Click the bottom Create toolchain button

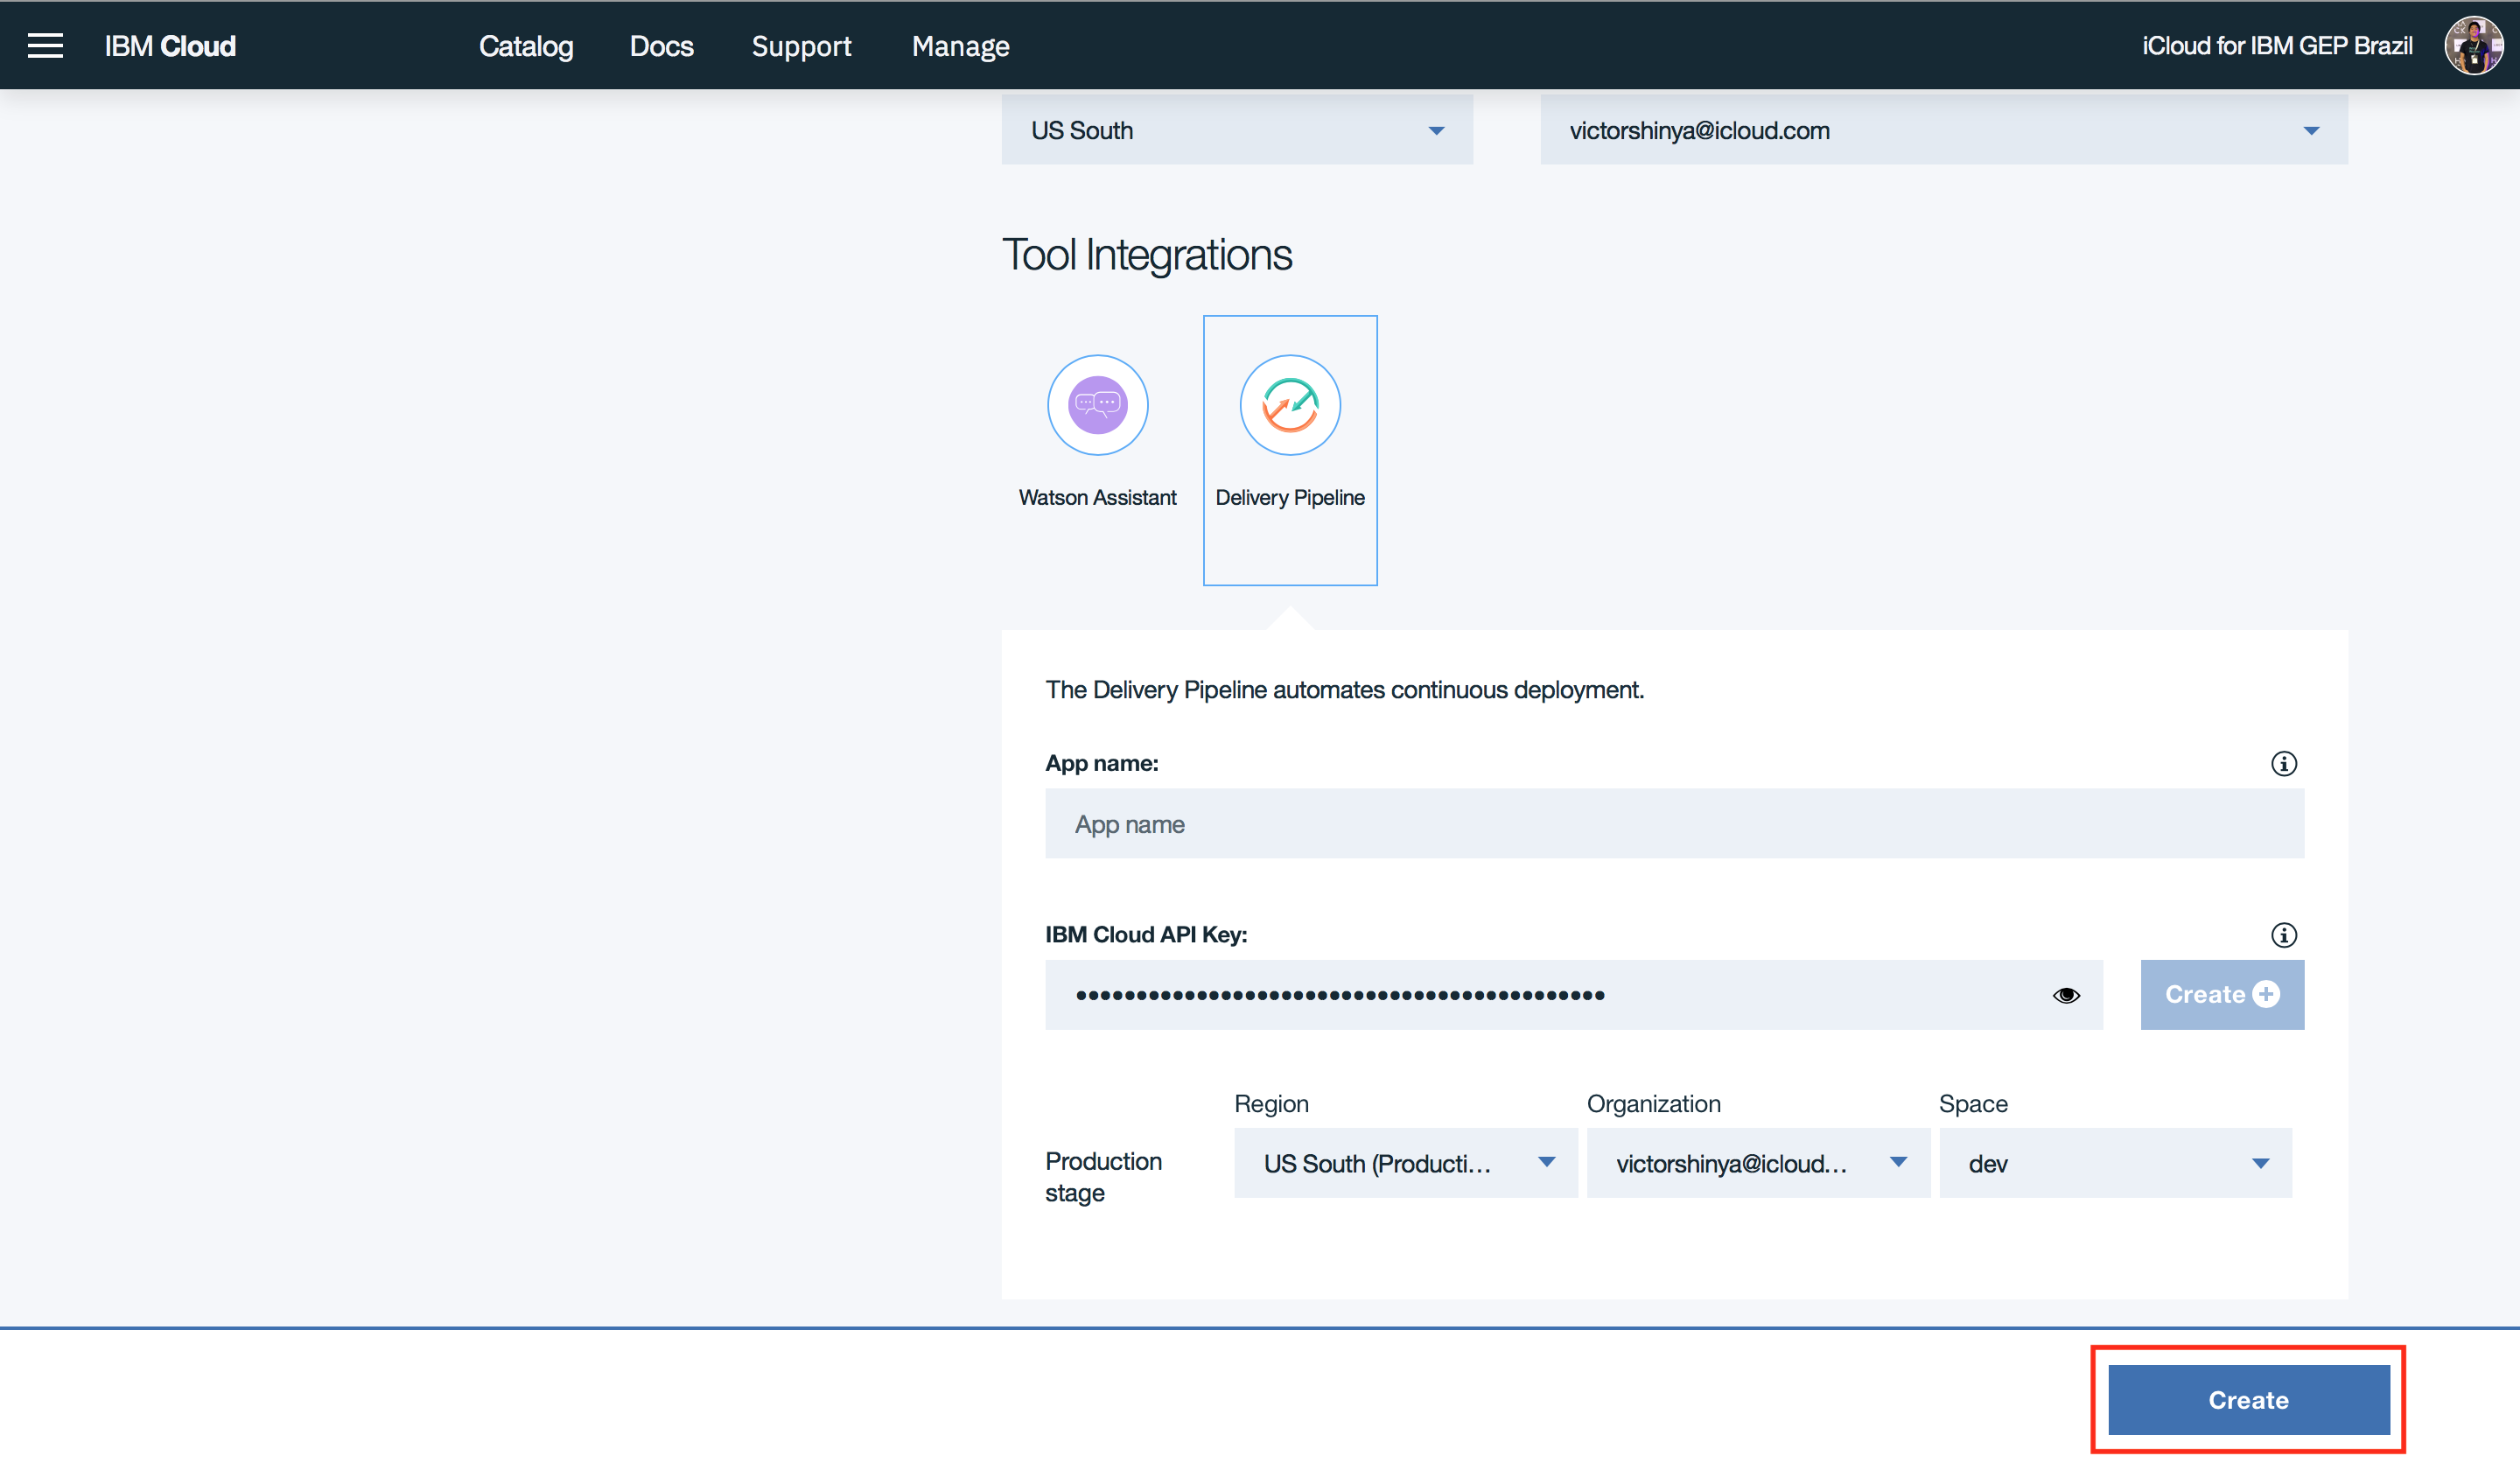[2247, 1399]
